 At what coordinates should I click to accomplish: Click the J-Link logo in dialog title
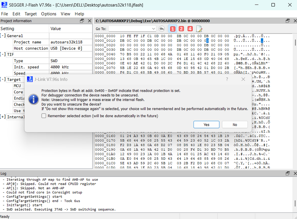(x=30, y=79)
